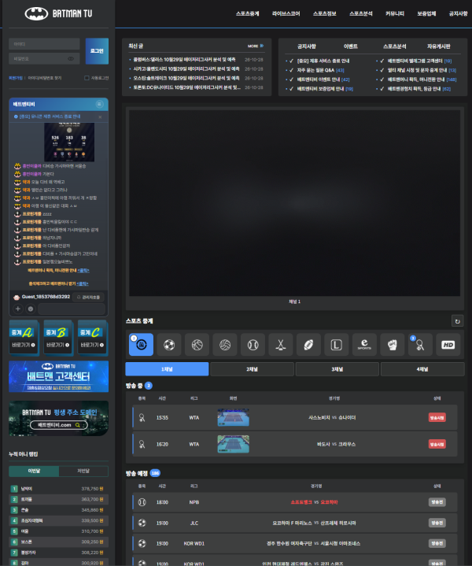This screenshot has width=472, height=566.
Task: Filter broadcasts by tennis racket icon
Action: (x=420, y=345)
